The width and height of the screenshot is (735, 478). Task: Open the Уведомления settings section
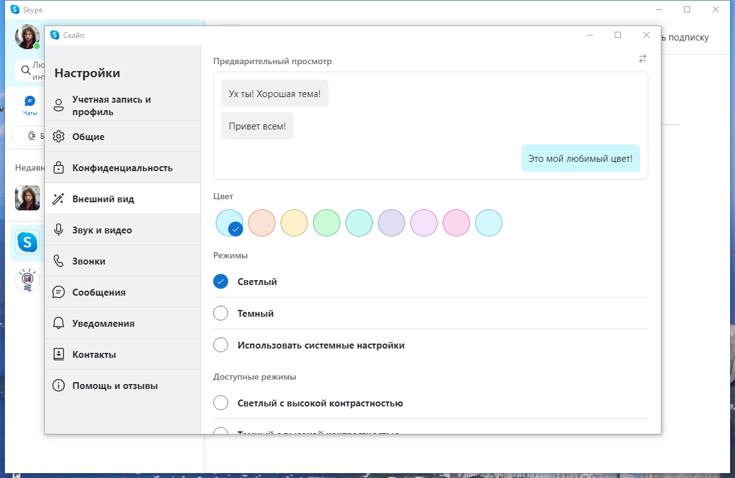coord(123,323)
